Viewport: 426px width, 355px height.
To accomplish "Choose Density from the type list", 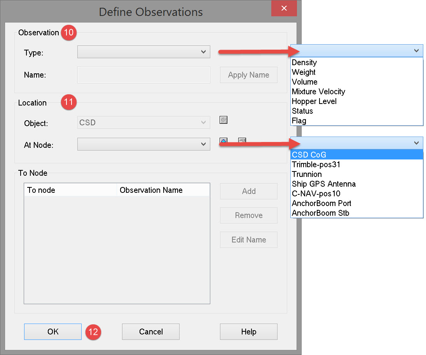I will [357, 62].
